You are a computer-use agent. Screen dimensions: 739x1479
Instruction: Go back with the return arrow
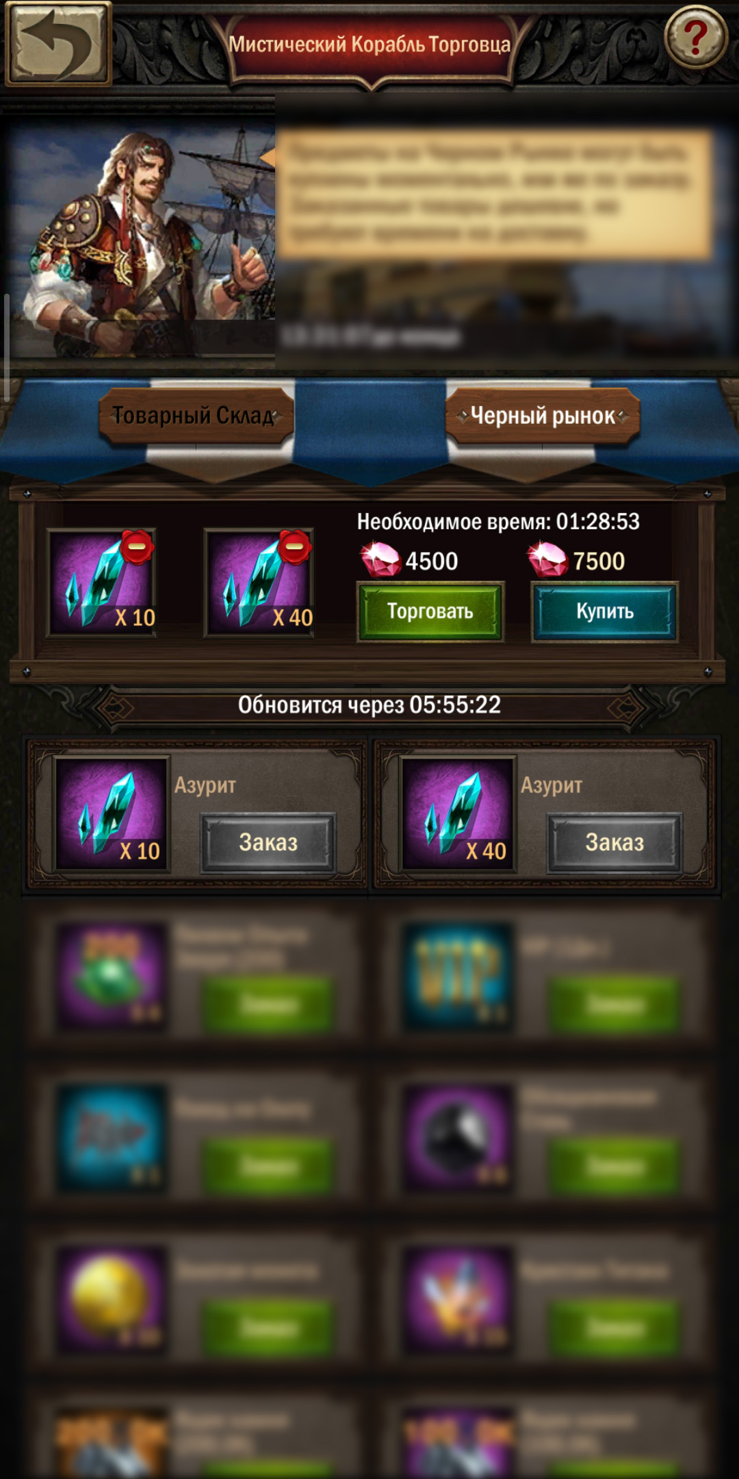point(57,43)
